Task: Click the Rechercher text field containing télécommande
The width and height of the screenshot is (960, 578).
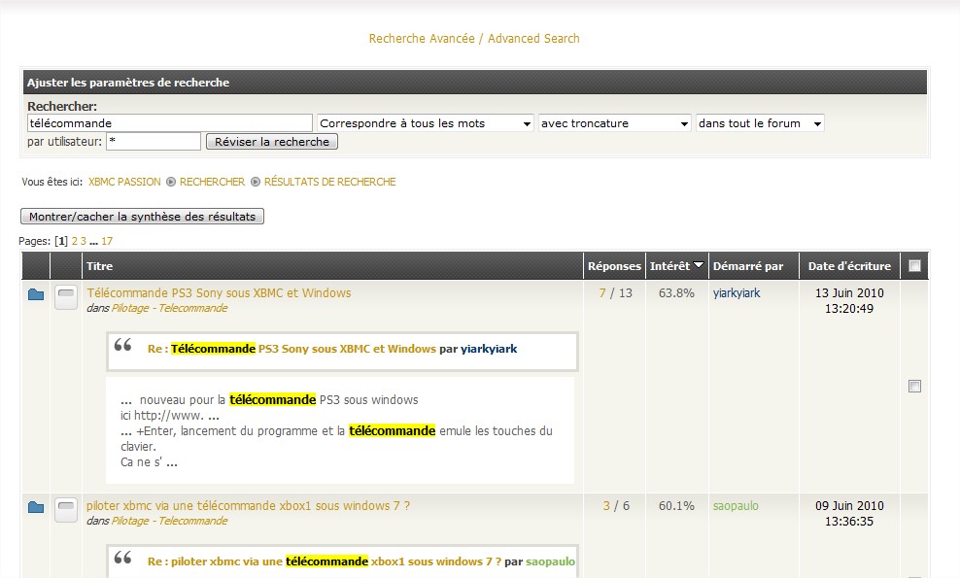Action: click(170, 123)
